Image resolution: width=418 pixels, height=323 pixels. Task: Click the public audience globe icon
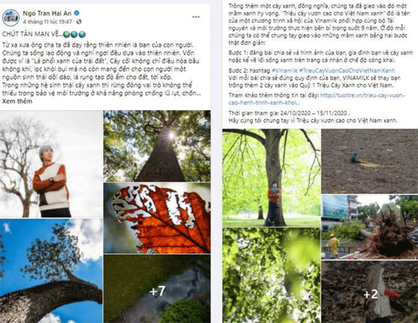click(x=79, y=22)
